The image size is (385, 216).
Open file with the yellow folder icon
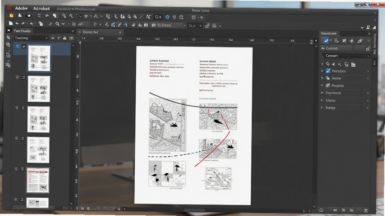pos(11,16)
